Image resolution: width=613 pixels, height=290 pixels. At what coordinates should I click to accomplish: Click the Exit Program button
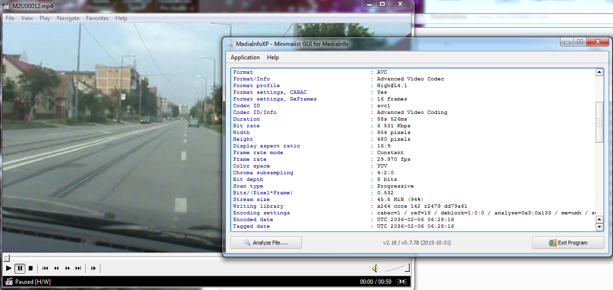pos(568,243)
